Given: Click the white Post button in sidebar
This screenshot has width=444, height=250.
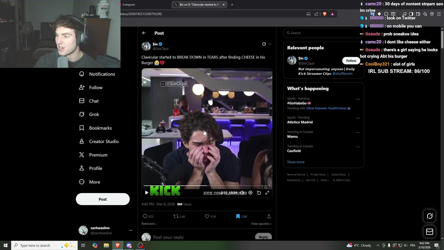Looking at the screenshot, I should [x=103, y=199].
